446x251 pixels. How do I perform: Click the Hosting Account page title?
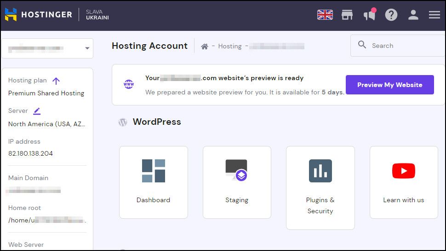pos(149,46)
